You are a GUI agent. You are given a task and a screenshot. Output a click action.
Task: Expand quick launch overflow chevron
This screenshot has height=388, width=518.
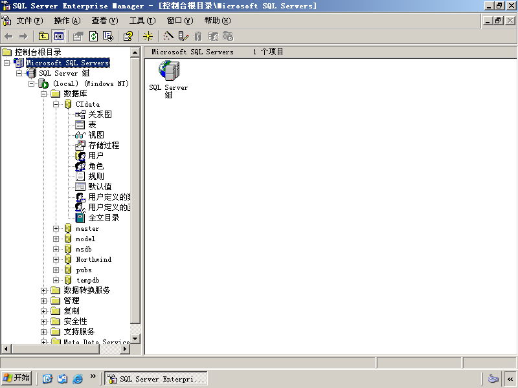pos(93,376)
